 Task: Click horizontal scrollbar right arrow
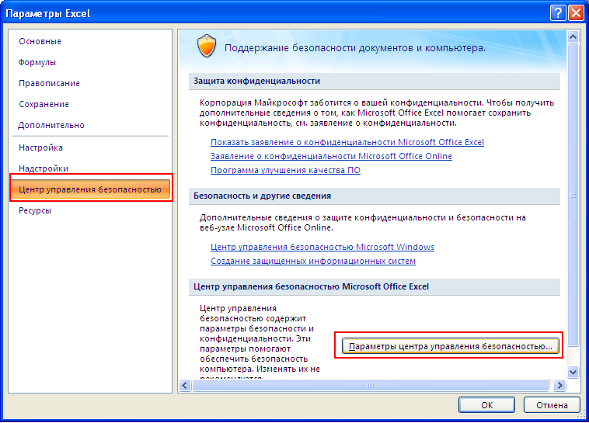559,386
